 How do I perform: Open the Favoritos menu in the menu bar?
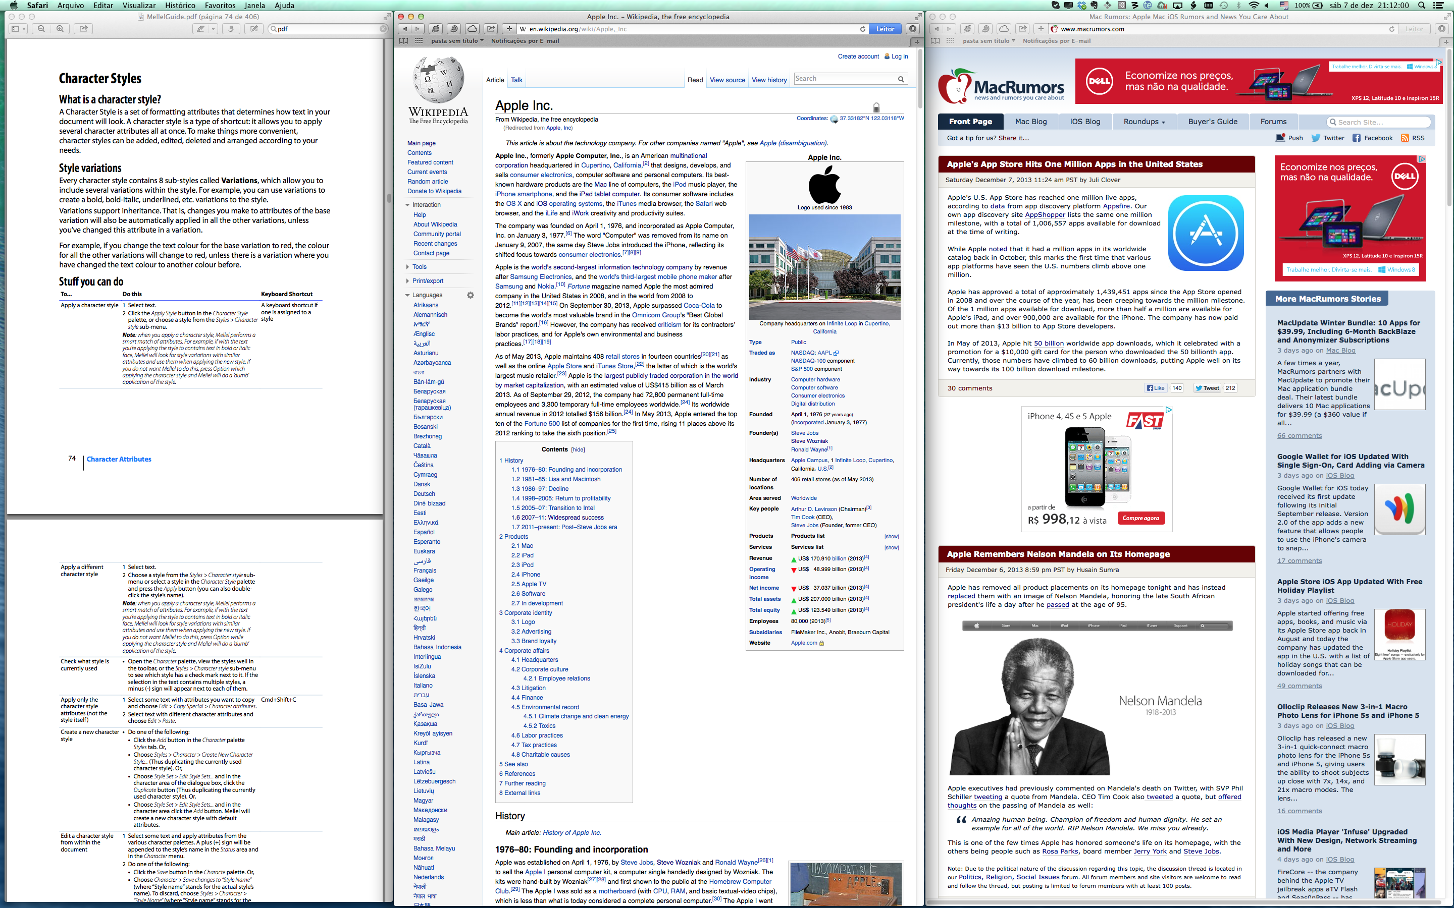[x=220, y=6]
